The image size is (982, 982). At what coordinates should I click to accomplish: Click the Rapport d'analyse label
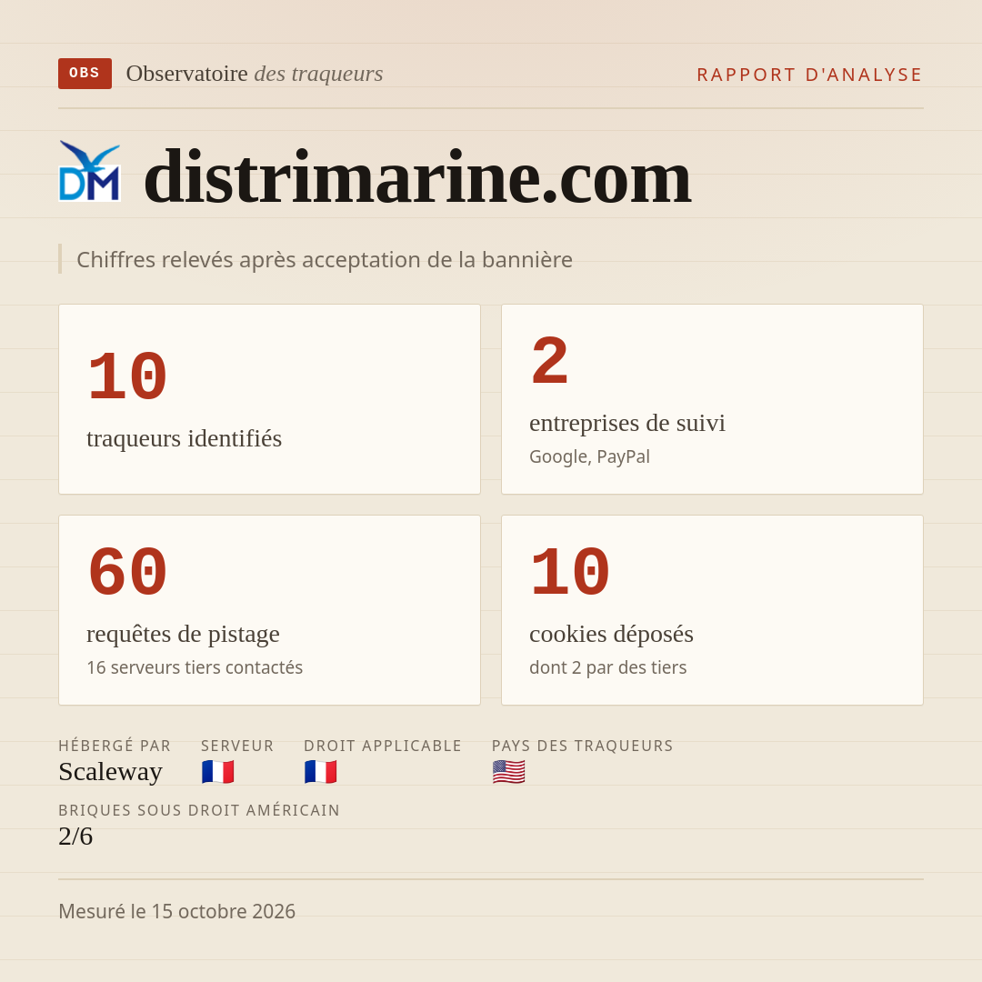(x=810, y=75)
